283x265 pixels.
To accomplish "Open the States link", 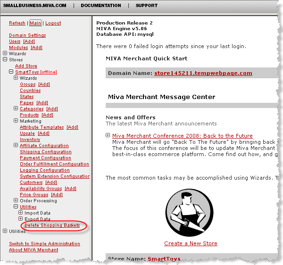I will click(x=27, y=97).
